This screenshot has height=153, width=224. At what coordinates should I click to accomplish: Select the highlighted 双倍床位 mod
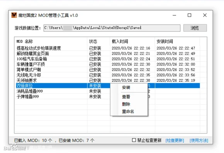(25, 86)
